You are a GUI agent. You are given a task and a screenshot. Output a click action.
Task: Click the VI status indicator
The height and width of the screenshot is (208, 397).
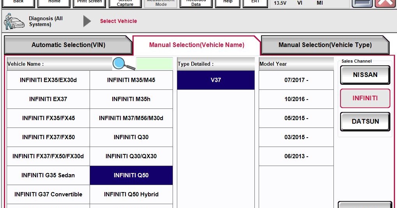[x=300, y=3]
